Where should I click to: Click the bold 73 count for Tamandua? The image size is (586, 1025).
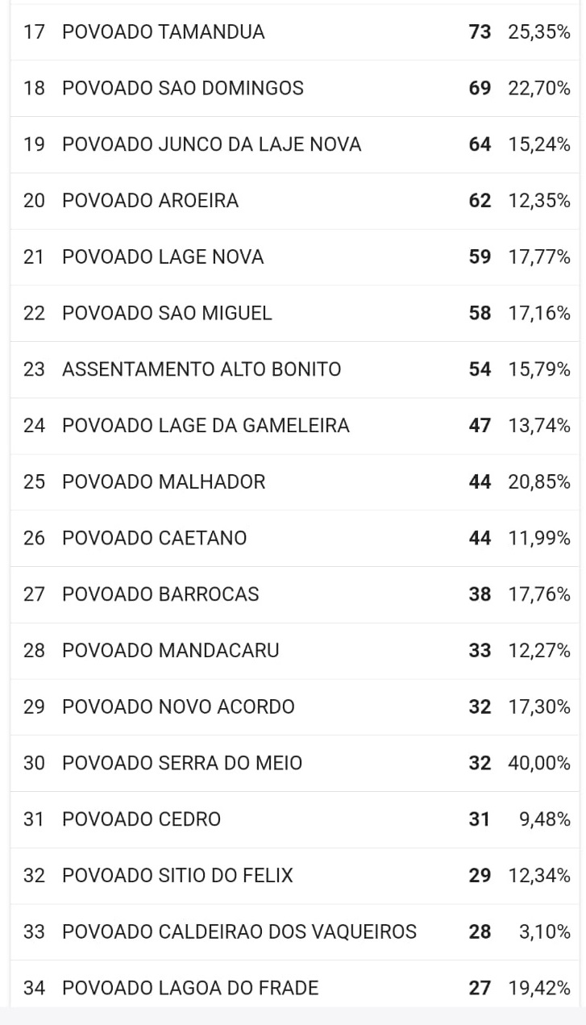click(480, 32)
